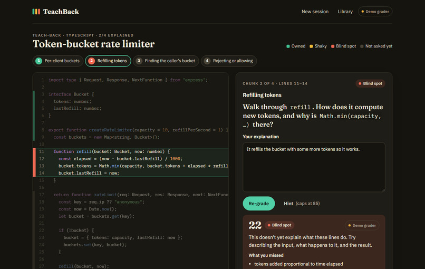Select the Per-client buckets tab

click(x=57, y=61)
